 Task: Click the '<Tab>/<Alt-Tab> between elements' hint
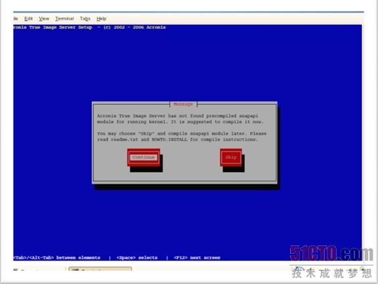click(x=56, y=258)
